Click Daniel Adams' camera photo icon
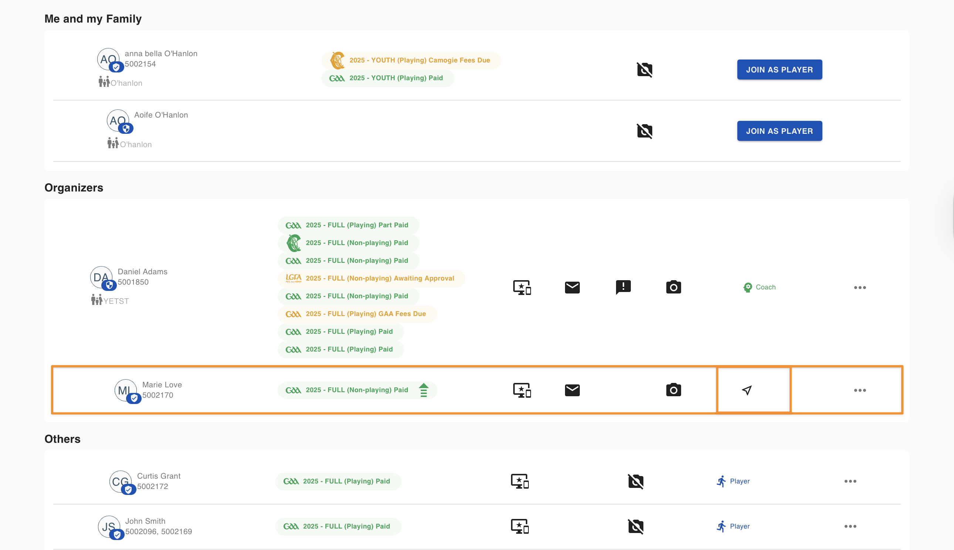 point(673,288)
